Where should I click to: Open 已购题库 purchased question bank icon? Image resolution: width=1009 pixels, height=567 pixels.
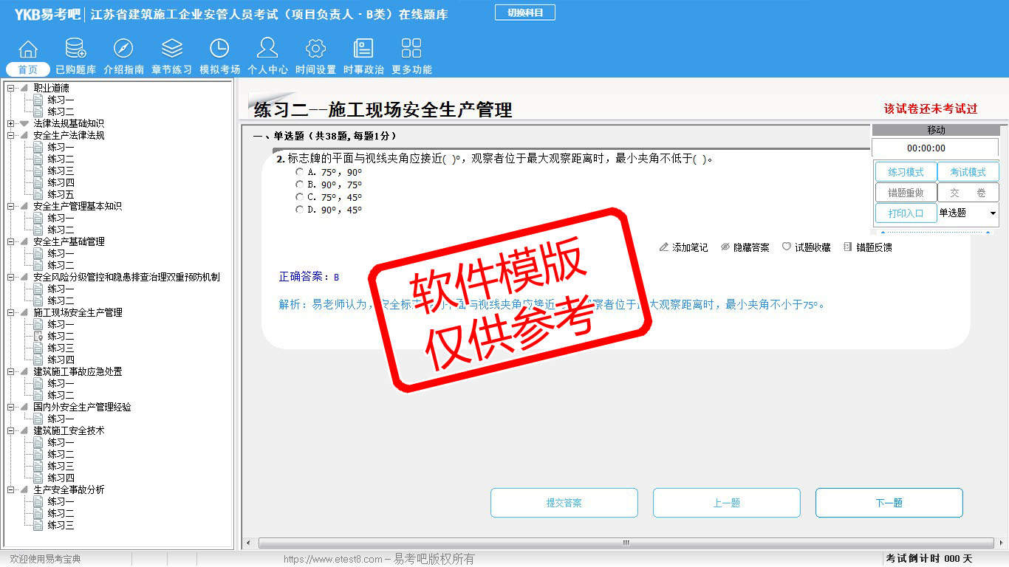[x=75, y=49]
